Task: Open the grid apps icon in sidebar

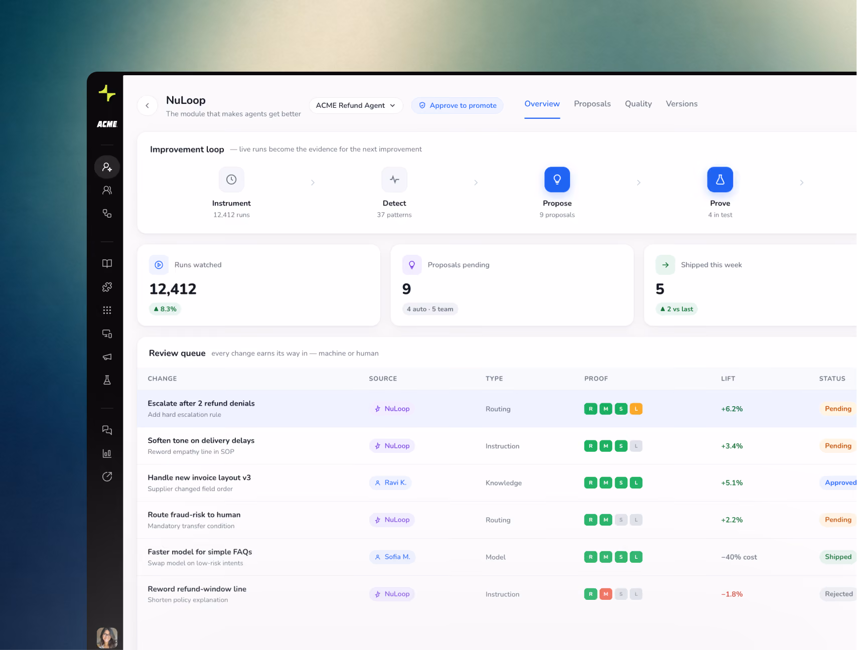Action: (107, 310)
